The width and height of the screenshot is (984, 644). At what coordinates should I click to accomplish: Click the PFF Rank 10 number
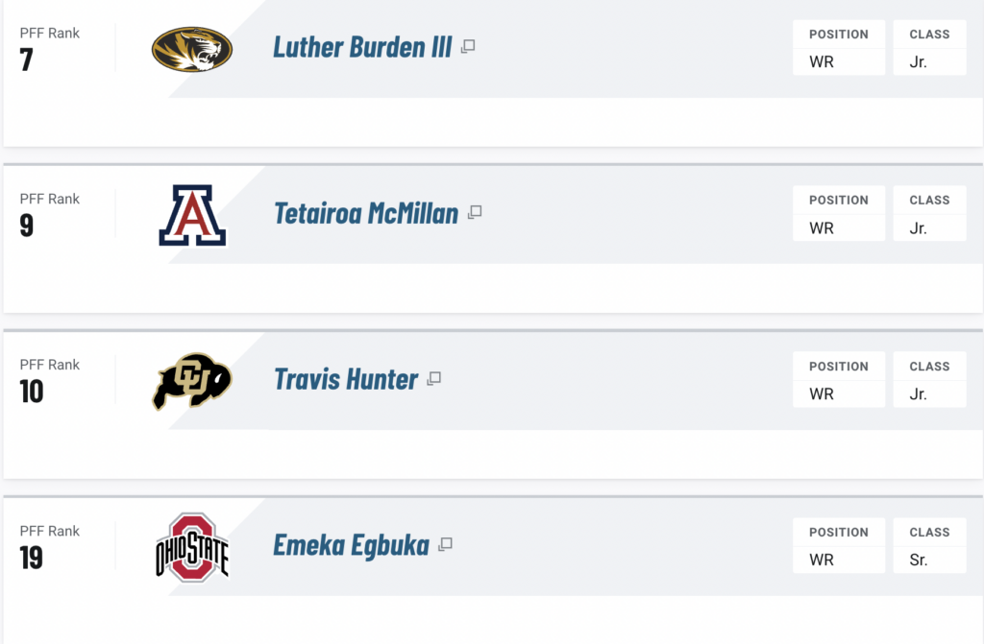click(x=32, y=392)
